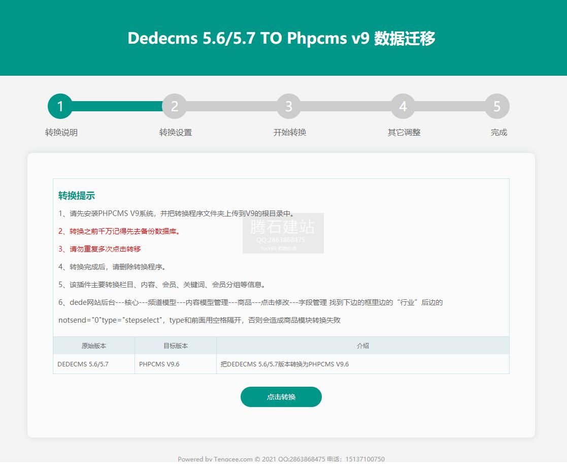Image resolution: width=567 pixels, height=467 pixels.
Task: Select the 开始转换 step label
Action: 290,133
